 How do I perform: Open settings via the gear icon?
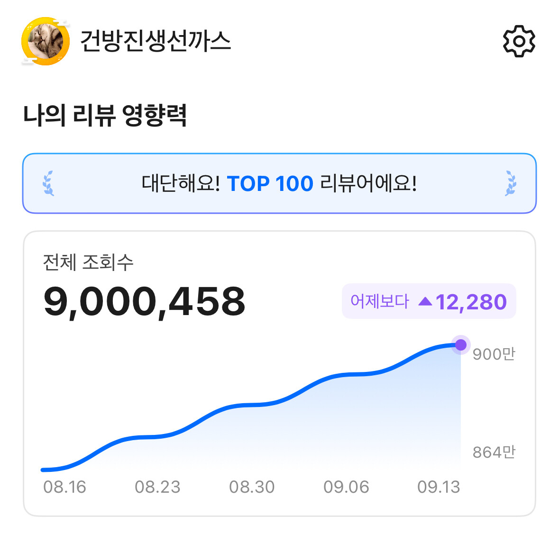pyautogui.click(x=519, y=41)
